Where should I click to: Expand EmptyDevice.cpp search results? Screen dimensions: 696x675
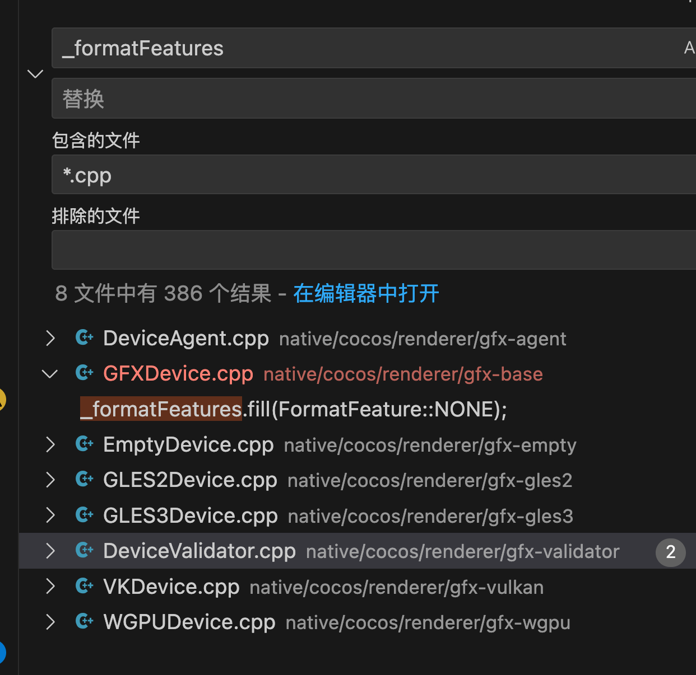pyautogui.click(x=50, y=444)
